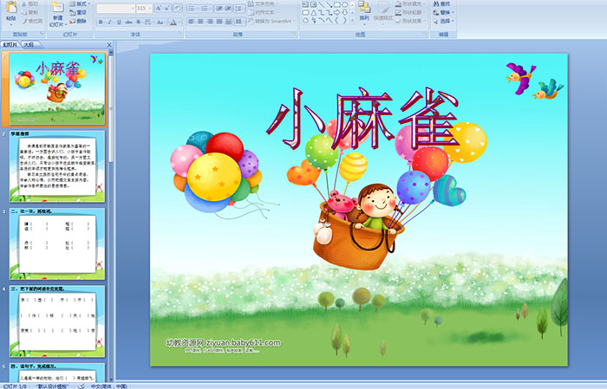Toggle Strikethrough (abc) formatting
The width and height of the screenshot is (607, 389).
click(128, 22)
